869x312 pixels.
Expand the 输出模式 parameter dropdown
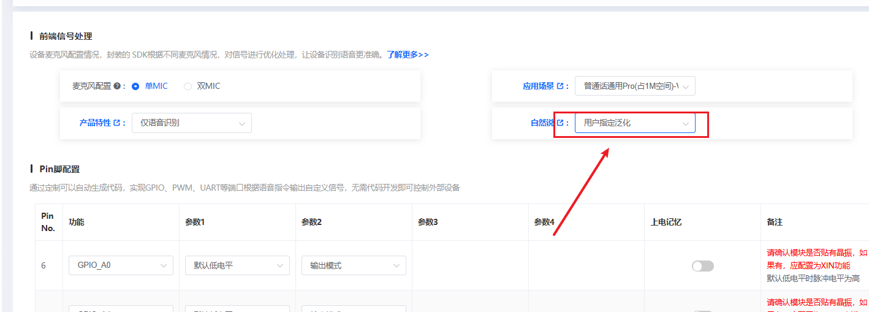click(354, 265)
